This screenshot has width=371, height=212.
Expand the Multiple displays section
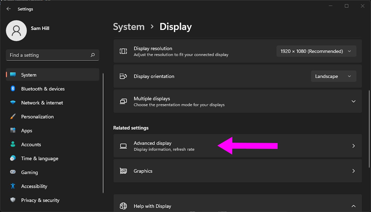click(x=353, y=101)
